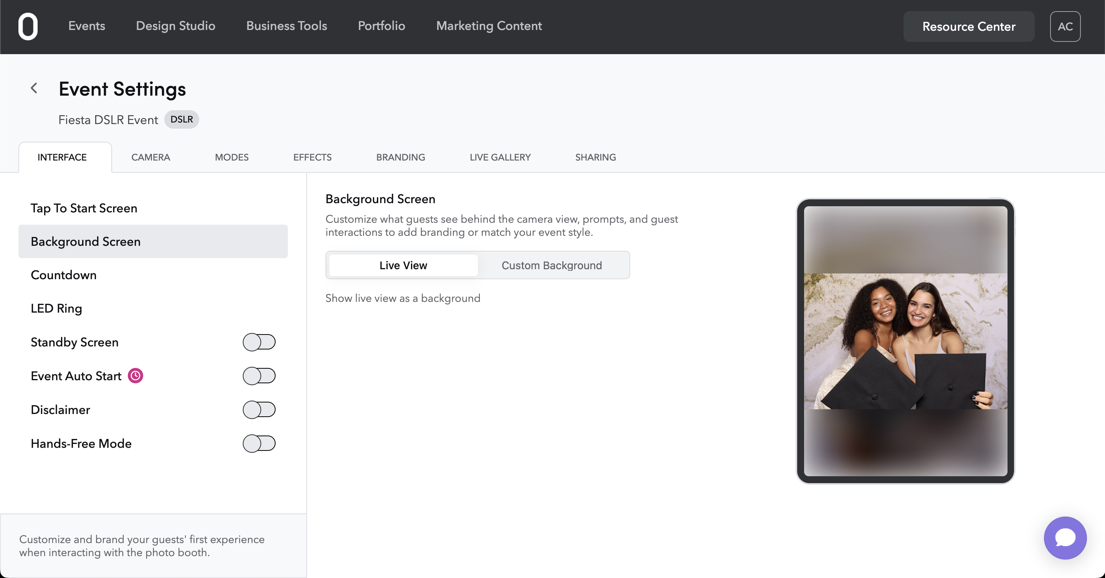
Task: Switch to the MODES tab
Action: tap(232, 157)
